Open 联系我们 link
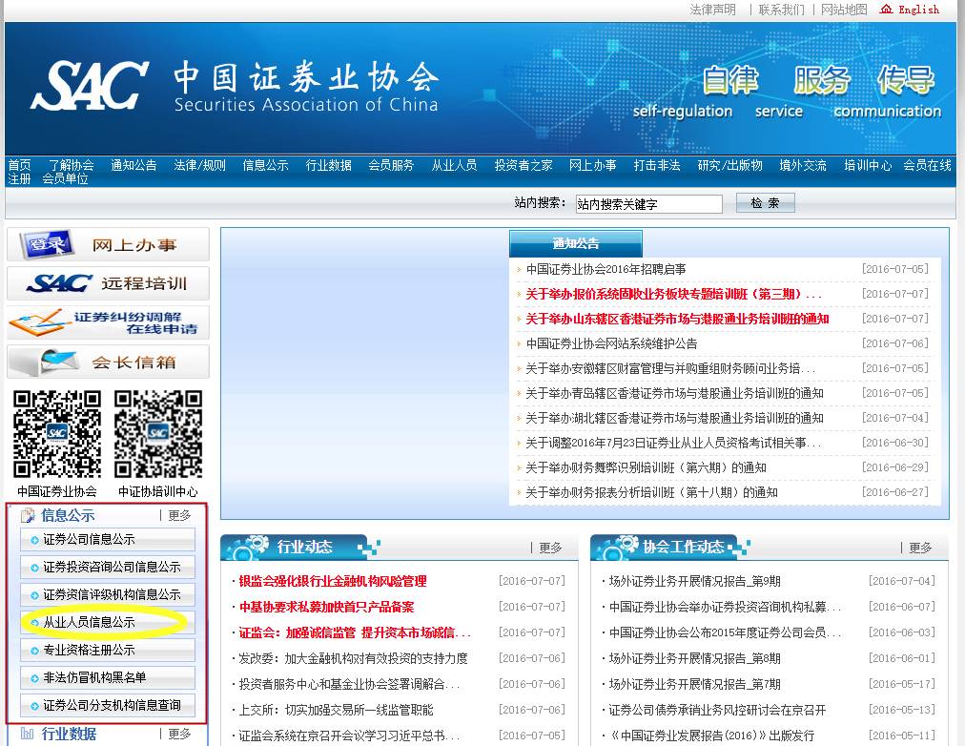This screenshot has height=746, width=965. 781,10
